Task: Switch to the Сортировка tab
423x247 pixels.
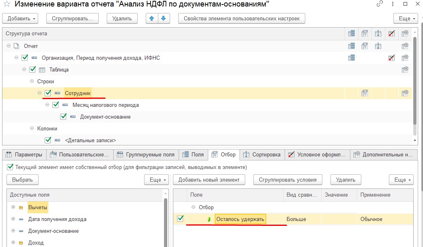Action: [262, 155]
